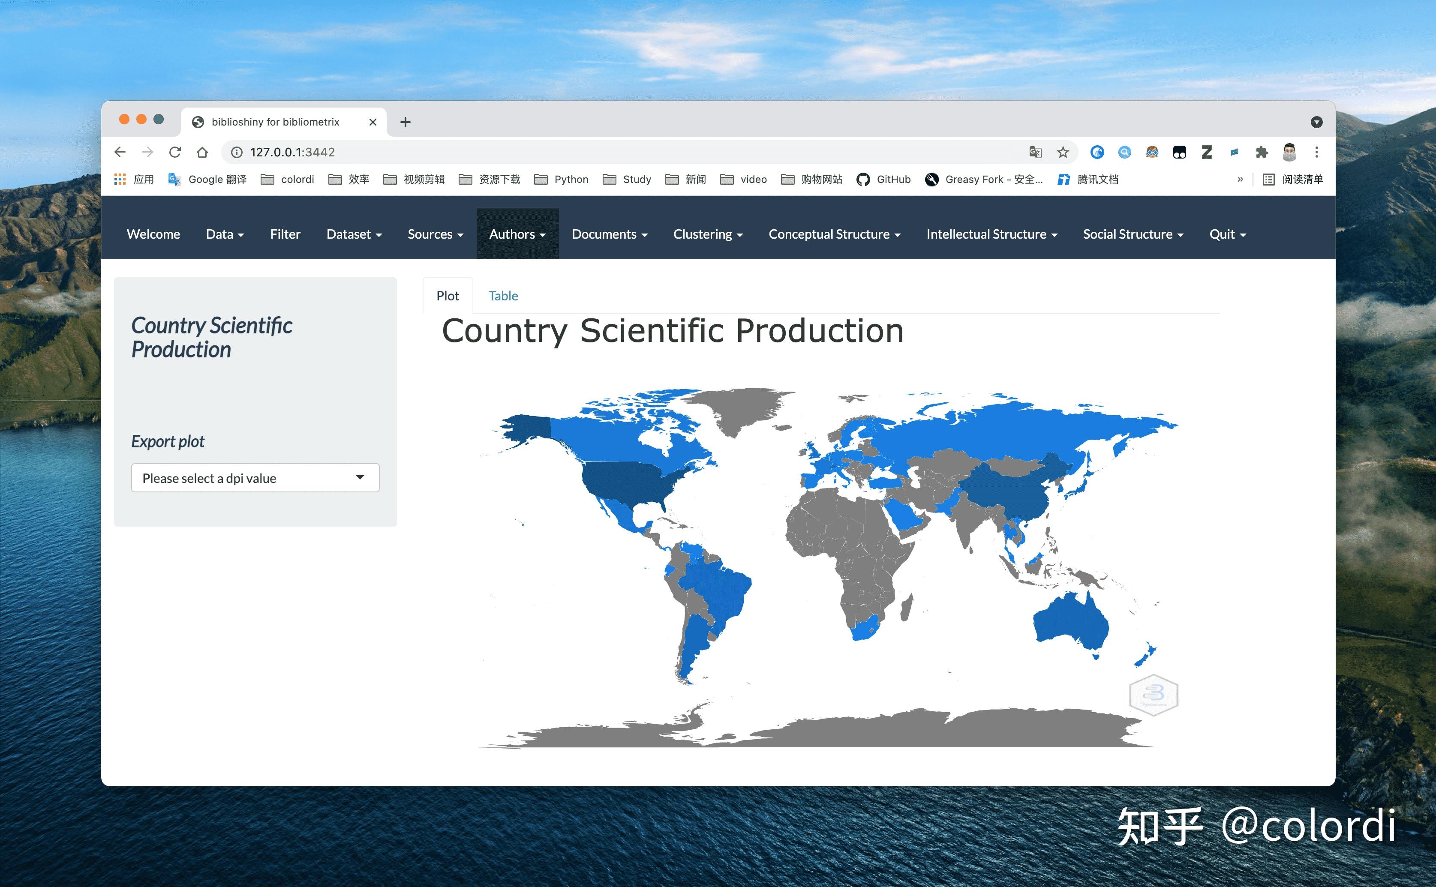1436x887 pixels.
Task: Switch to the Table tab
Action: [x=503, y=296]
